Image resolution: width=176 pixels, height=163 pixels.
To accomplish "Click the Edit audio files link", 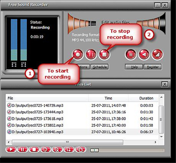I will coord(116,22).
